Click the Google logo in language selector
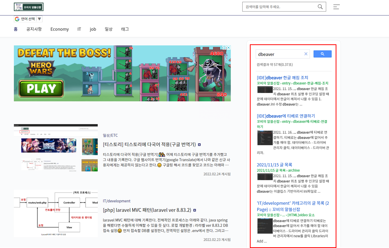 (x=17, y=19)
